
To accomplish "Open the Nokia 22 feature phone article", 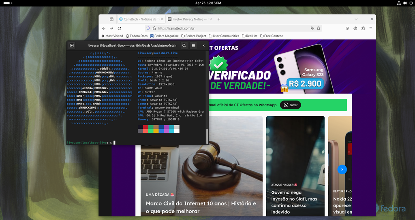I will coord(342,205).
